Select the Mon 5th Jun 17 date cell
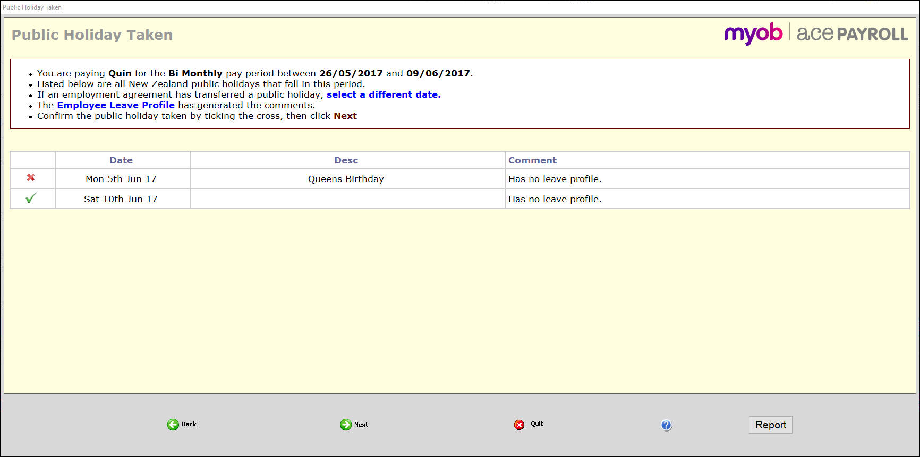 pos(122,179)
